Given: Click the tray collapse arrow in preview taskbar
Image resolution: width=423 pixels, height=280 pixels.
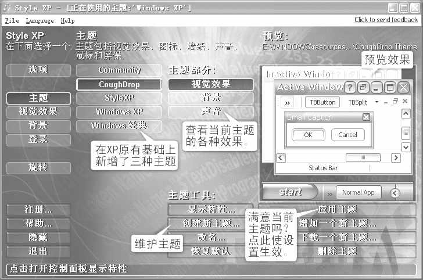Looking at the screenshot, I should coord(395,193).
